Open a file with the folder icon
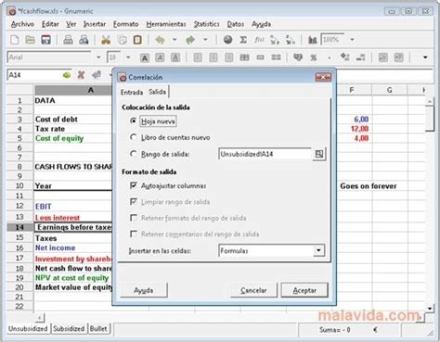This screenshot has height=342, width=440. 30,40
